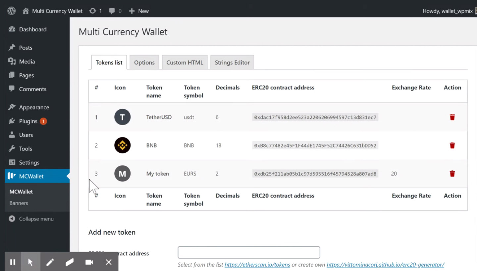This screenshot has width=477, height=271.
Task: Switch to the Options tab
Action: (x=144, y=62)
